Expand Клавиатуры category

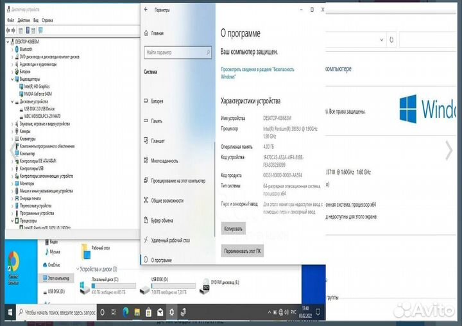click(x=12, y=139)
